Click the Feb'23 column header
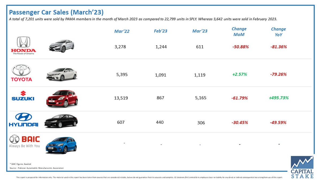The image size is (321, 180). (160, 31)
